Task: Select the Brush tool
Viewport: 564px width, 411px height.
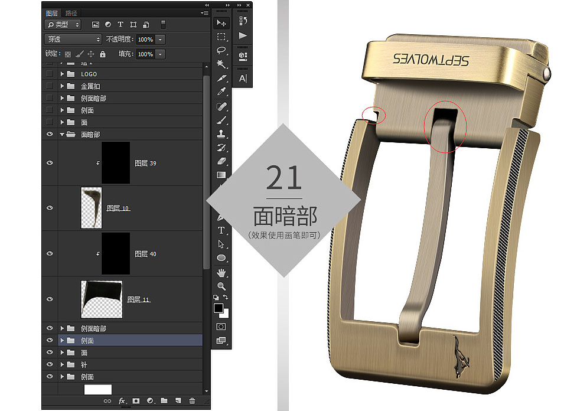Action: [x=221, y=120]
